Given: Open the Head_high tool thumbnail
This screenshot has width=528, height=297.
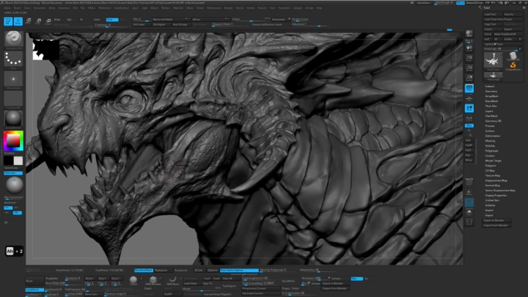Looking at the screenshot, I should point(494,61).
